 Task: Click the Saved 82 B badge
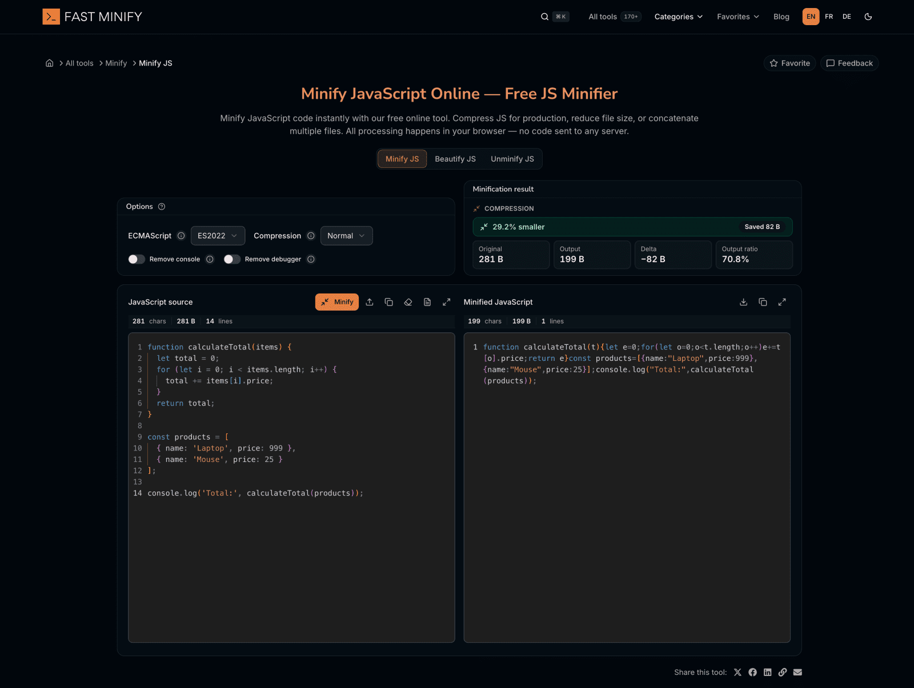[x=762, y=227]
